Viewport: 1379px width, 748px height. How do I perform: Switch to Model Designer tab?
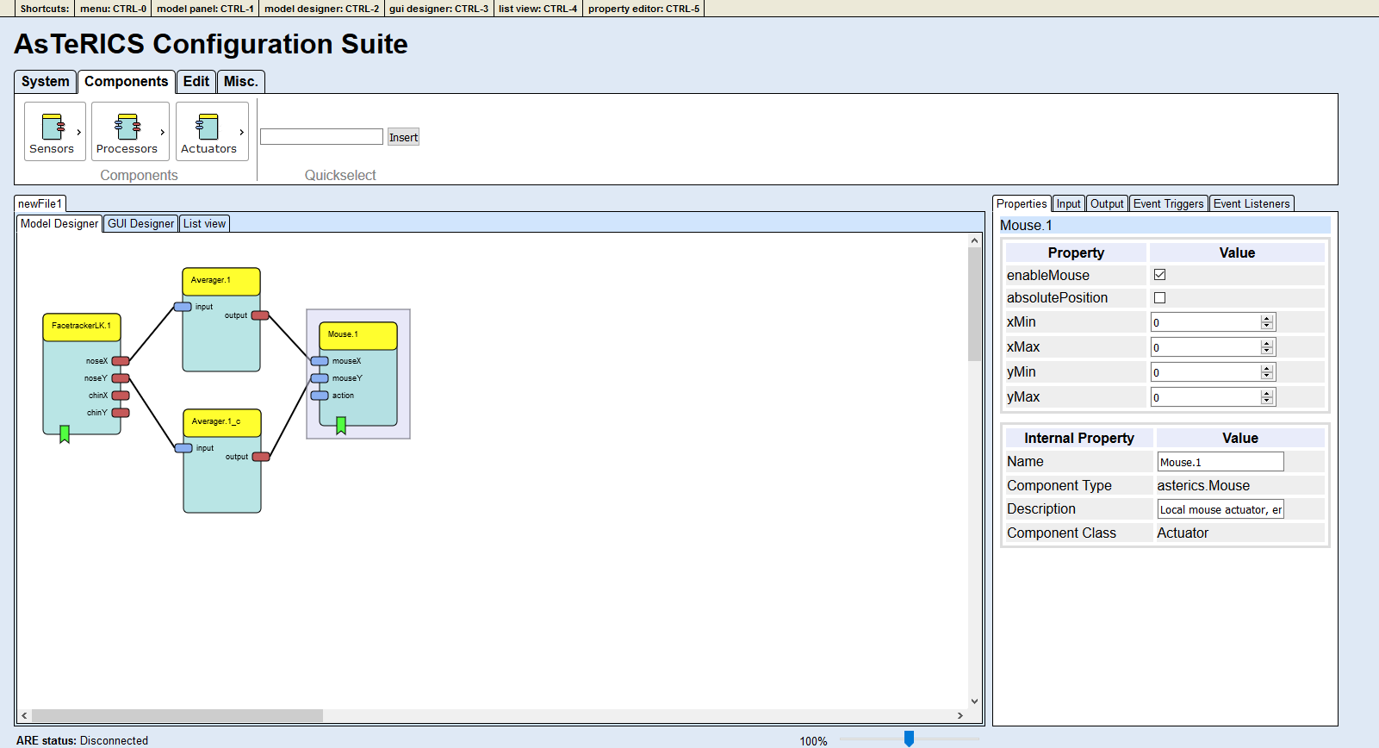click(59, 224)
